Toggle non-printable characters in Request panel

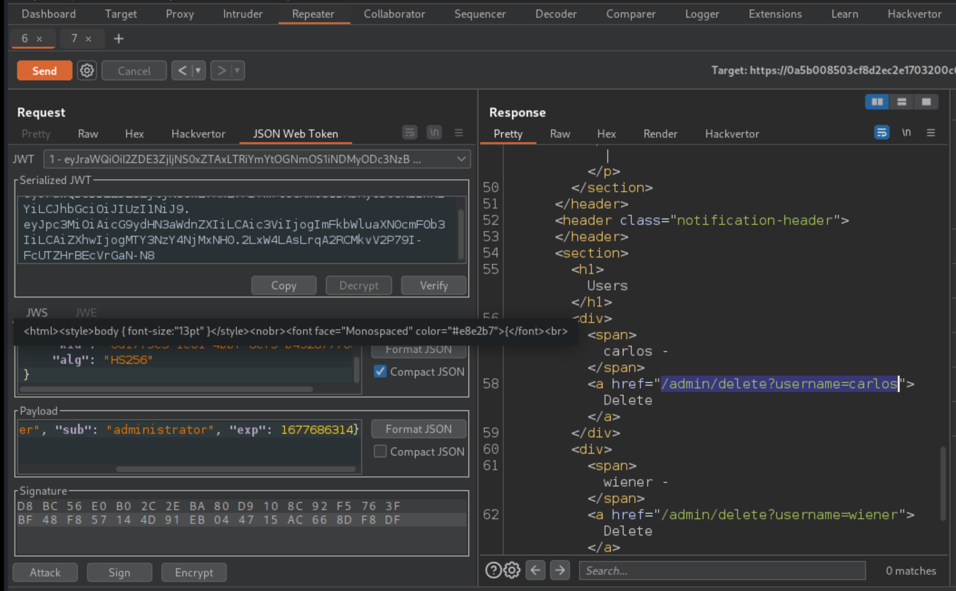(x=434, y=133)
